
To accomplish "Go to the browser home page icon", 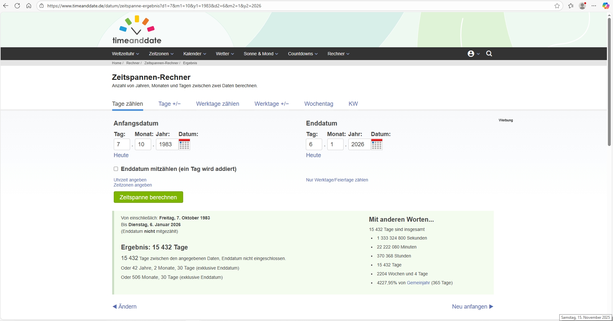I will click(x=29, y=6).
